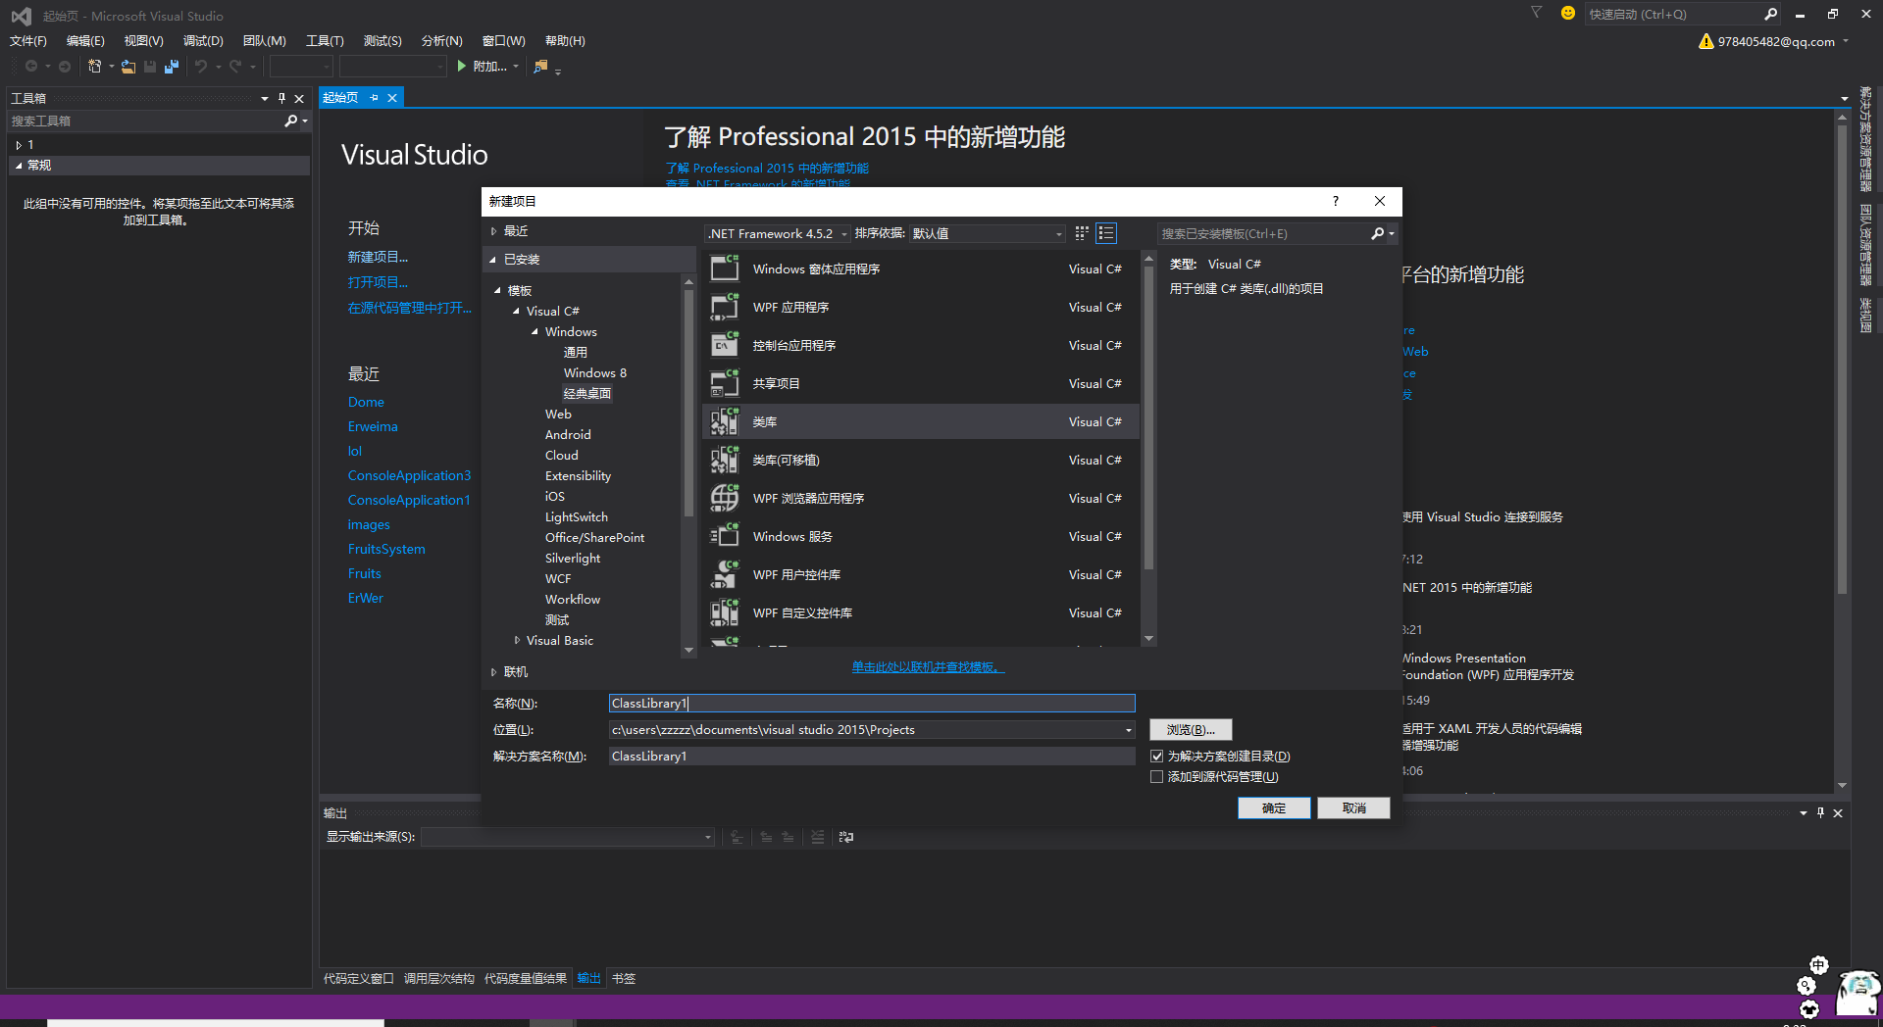
Task: Select the WPF 应用程序 template
Action: (921, 307)
